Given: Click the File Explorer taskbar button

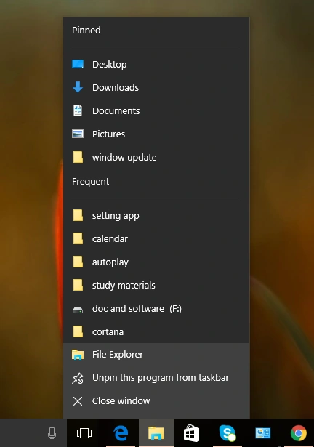Looking at the screenshot, I should click(x=156, y=433).
